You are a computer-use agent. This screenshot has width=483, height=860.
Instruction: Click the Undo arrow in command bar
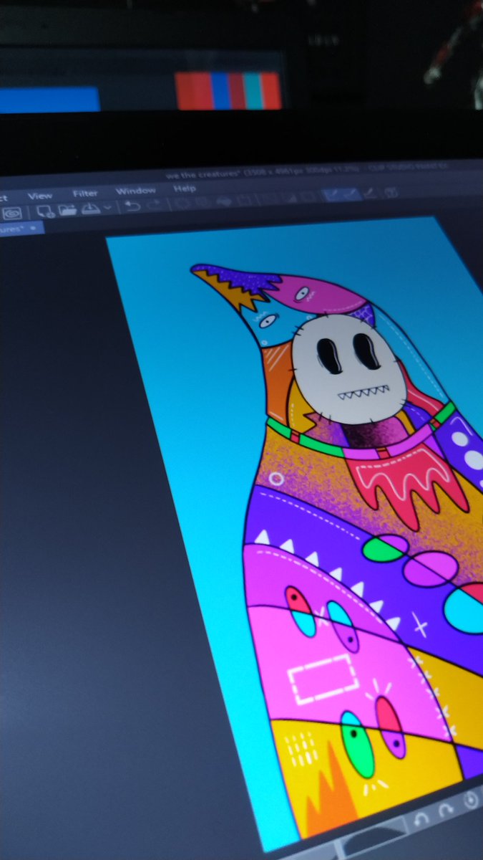[132, 206]
